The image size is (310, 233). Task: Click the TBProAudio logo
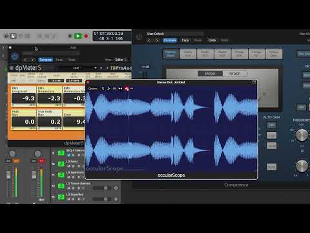tap(121, 68)
